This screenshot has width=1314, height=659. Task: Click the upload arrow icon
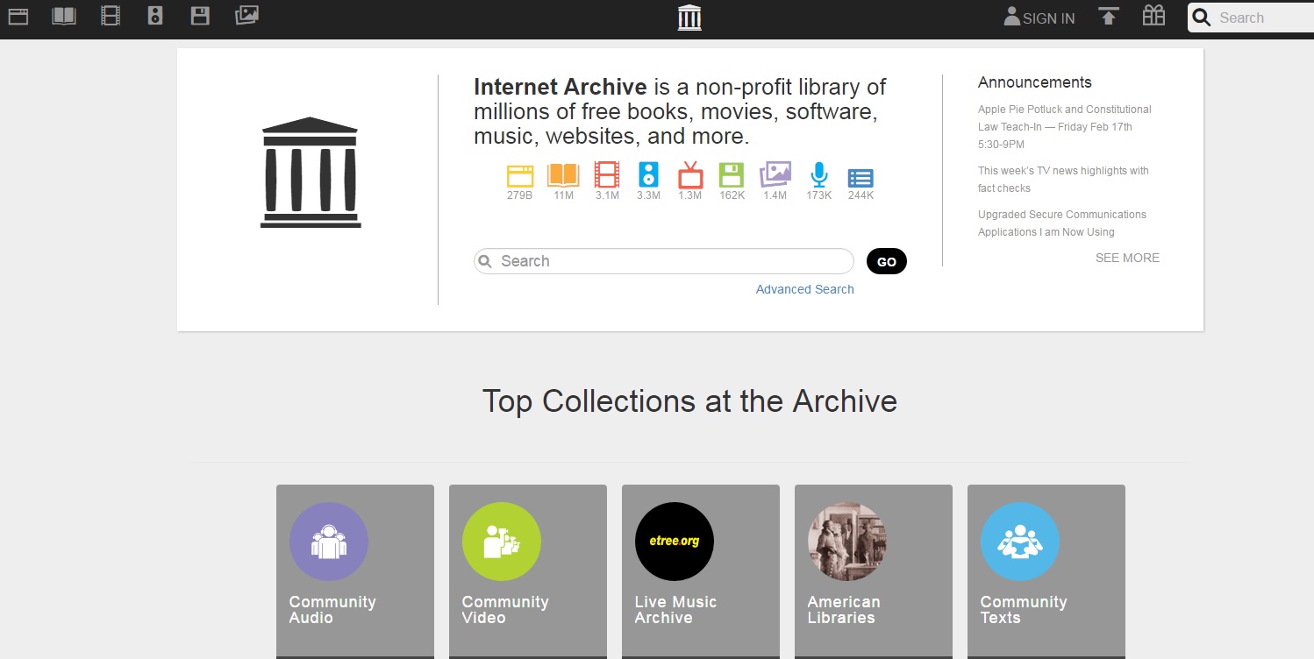(x=1109, y=17)
